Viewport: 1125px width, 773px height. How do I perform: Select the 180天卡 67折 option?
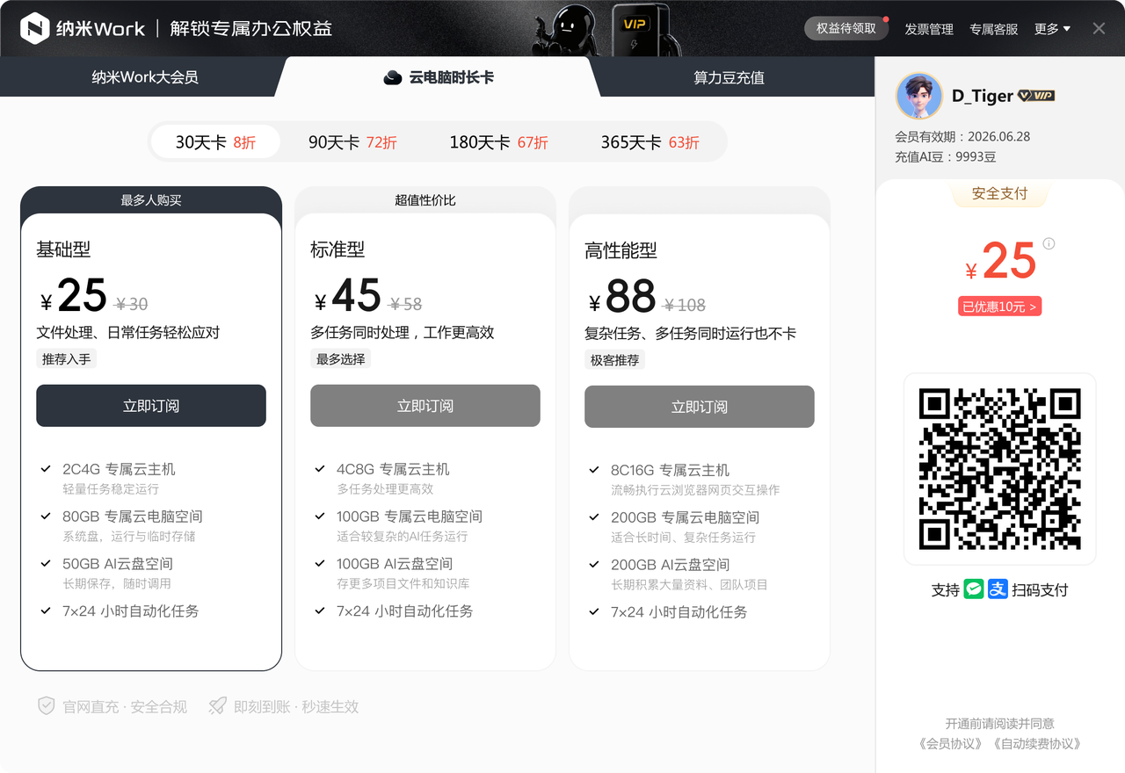click(x=498, y=141)
